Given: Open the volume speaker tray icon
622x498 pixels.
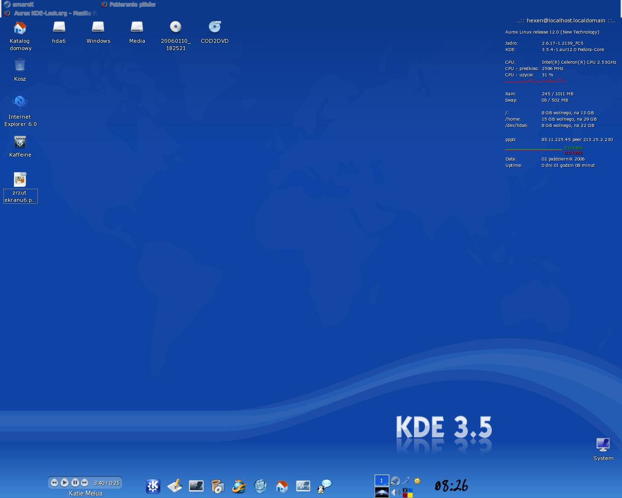Looking at the screenshot, I should (x=396, y=492).
